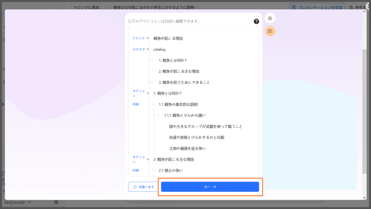This screenshot has height=209, width=371.
Task: Select catalog item 3. 戦争を防ぐためにできること
Action: coord(184,83)
